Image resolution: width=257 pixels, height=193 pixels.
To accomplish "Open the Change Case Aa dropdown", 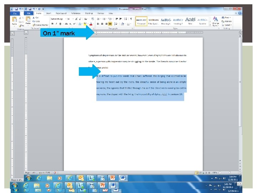I will point(86,19).
